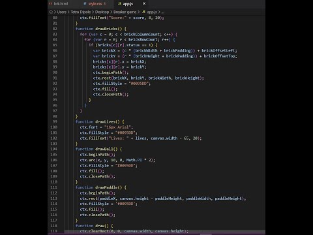Open the C: breadcrumb segment
The image size is (313, 235).
click(x=51, y=12)
